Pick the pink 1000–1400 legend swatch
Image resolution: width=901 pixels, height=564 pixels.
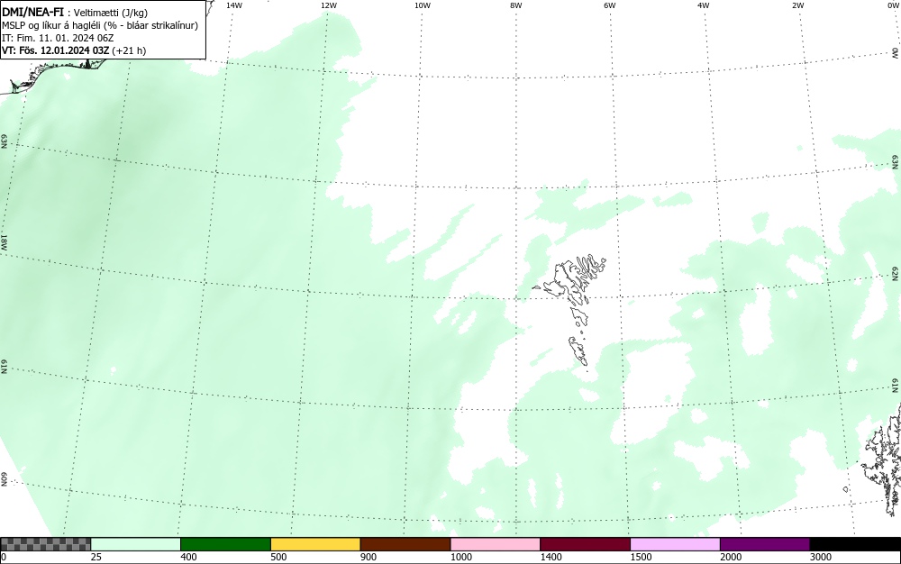tap(496, 544)
